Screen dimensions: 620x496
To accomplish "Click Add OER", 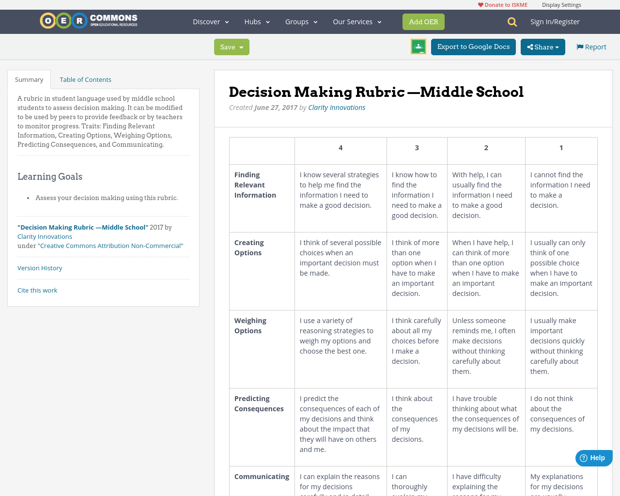I will [423, 21].
